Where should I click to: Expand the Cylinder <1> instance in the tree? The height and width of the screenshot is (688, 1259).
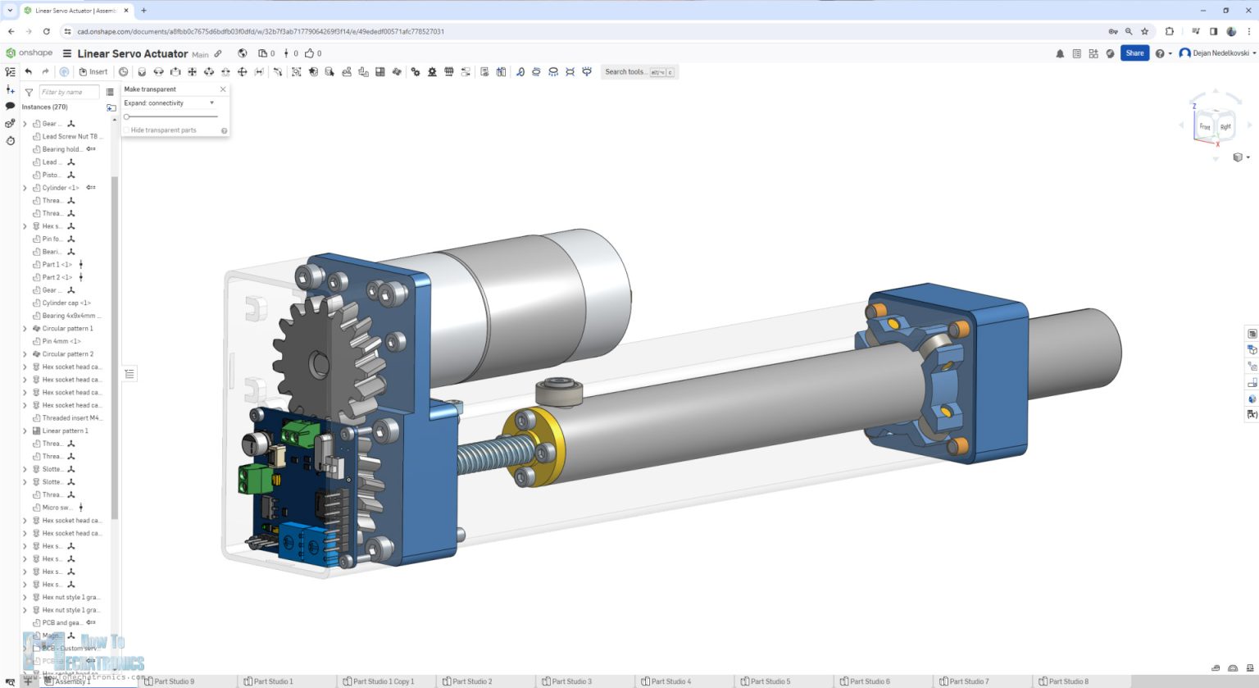pos(25,187)
